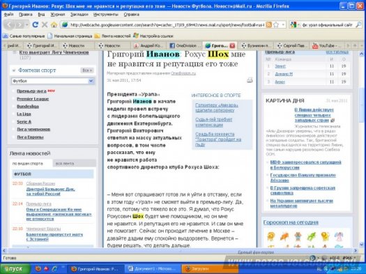
Task: Open the Лента новостей bookmark folder
Action: coord(112,36)
